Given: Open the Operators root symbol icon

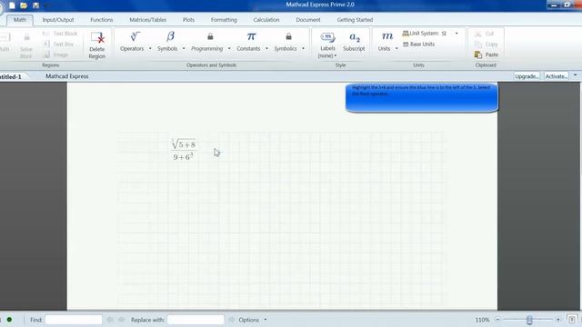Looking at the screenshot, I should [135, 36].
